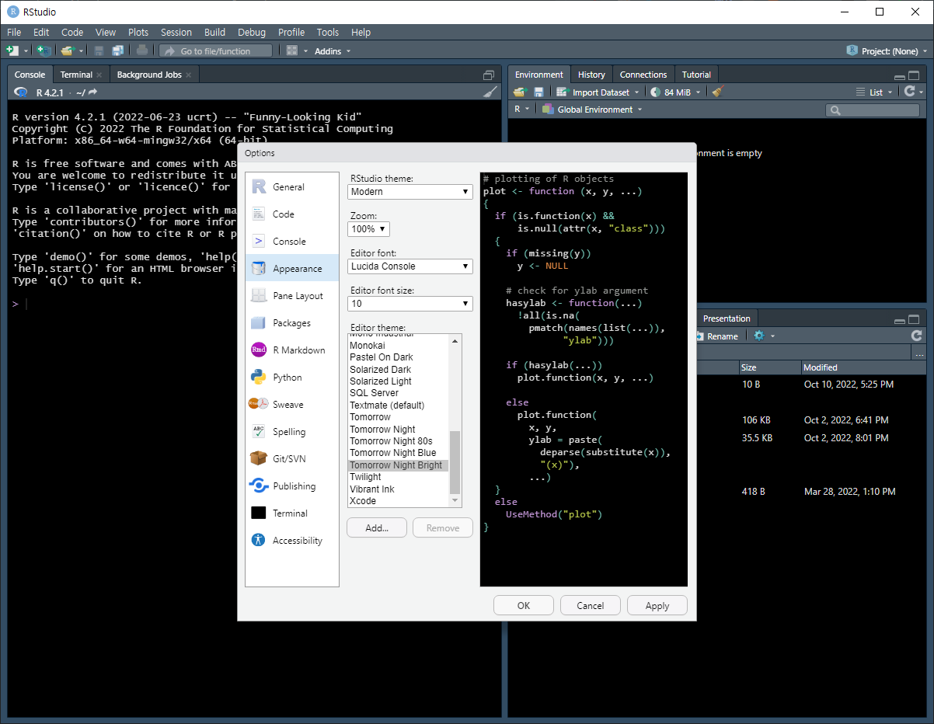Click the Open file folder icon in main toolbar

(x=67, y=50)
